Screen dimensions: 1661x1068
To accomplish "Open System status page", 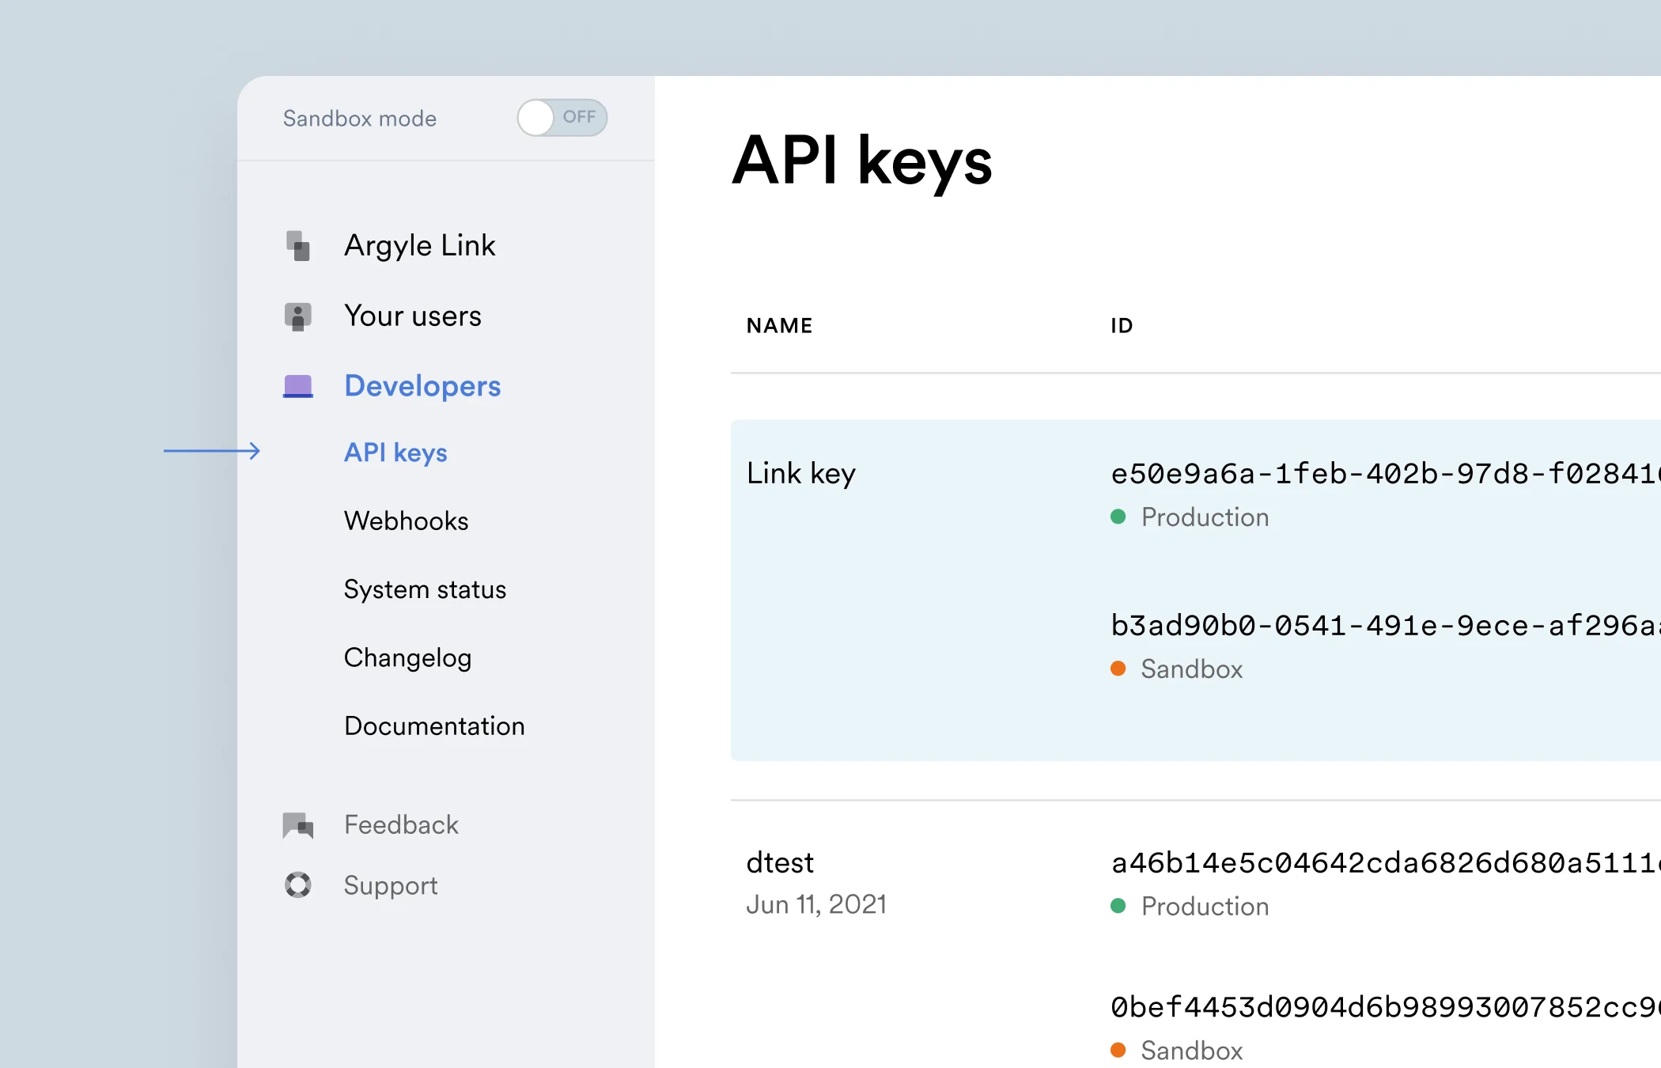I will tap(425, 589).
